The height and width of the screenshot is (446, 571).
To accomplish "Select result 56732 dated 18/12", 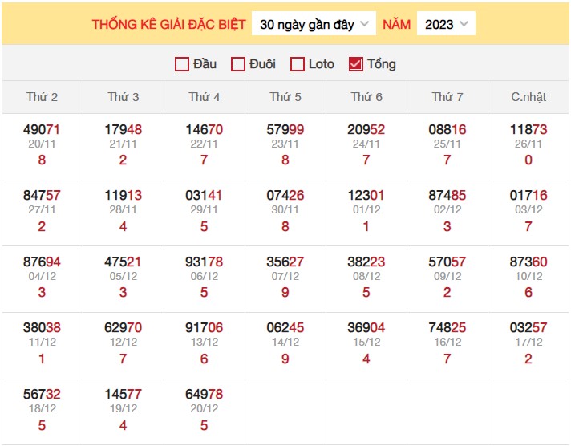I will (43, 394).
